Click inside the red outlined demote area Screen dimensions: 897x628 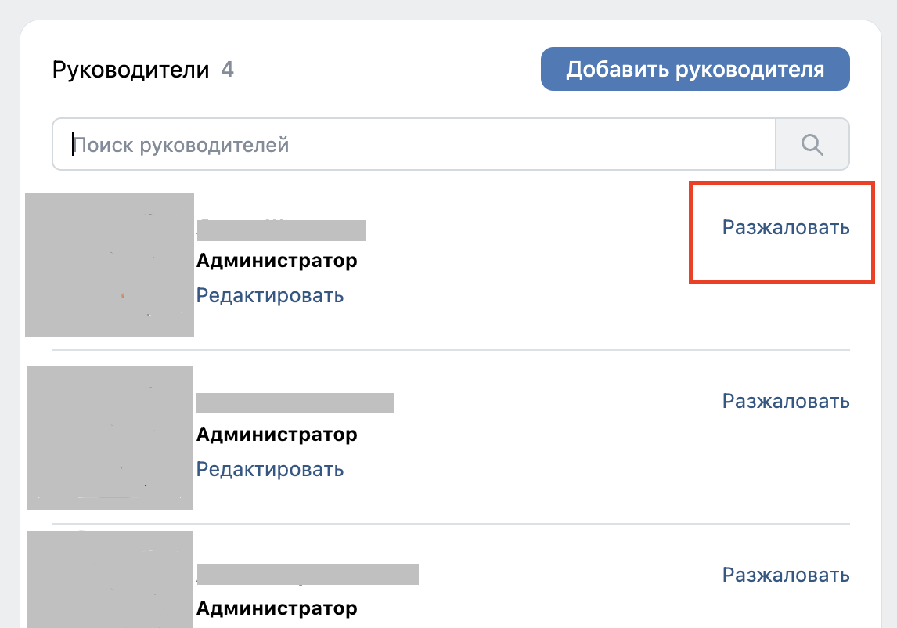tap(783, 232)
